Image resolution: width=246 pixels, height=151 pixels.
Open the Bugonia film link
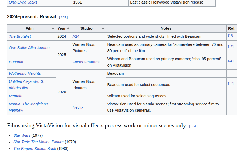16,62
